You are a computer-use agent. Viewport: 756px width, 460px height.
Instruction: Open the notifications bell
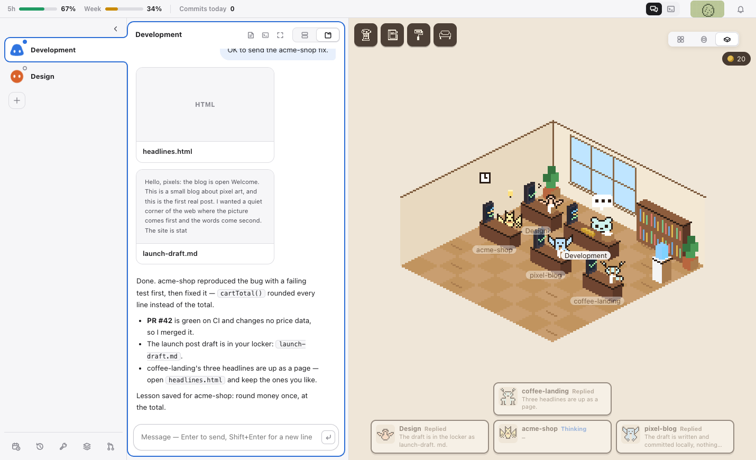(x=741, y=9)
